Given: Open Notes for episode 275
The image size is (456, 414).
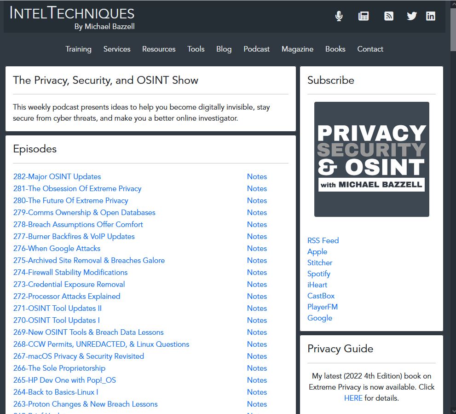Looking at the screenshot, I should 257,260.
